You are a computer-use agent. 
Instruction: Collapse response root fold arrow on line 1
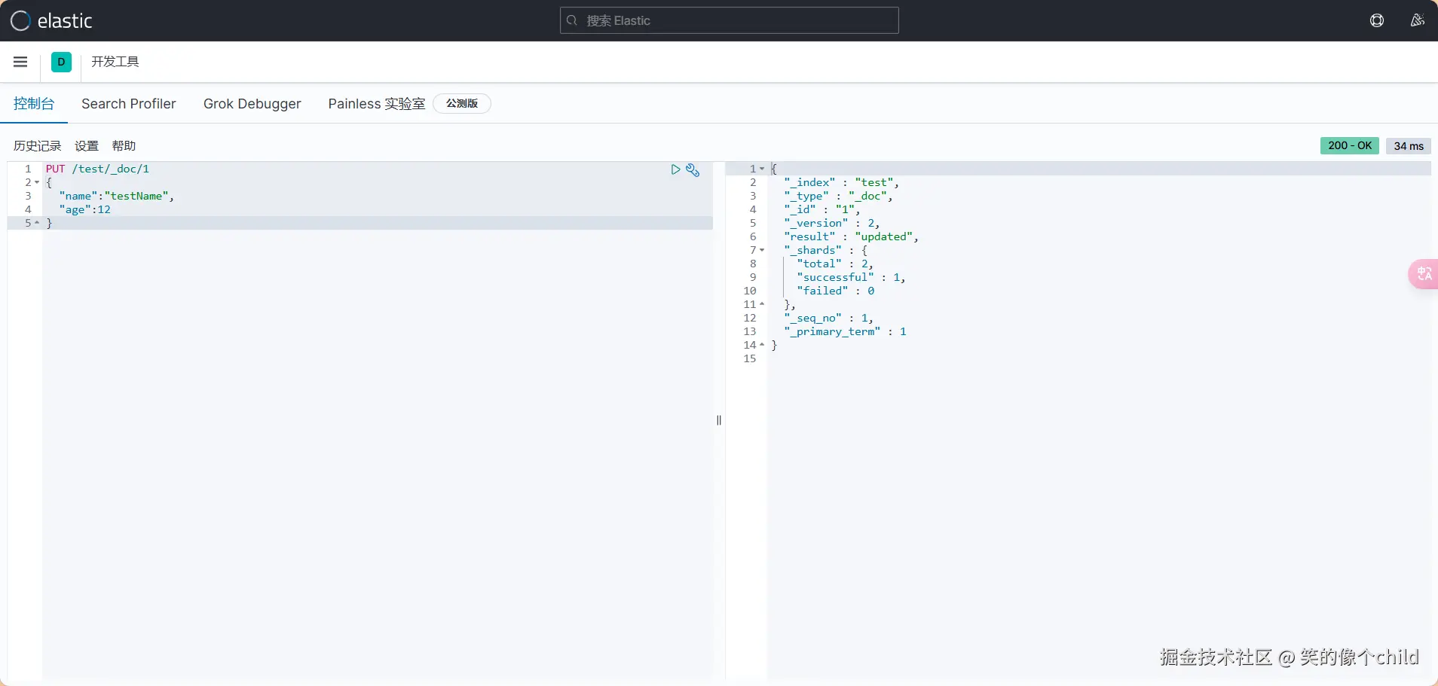pos(762,169)
